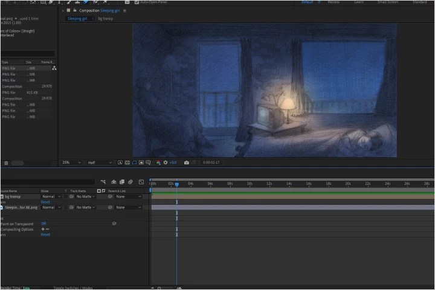
Task: Switch to the Review workspace
Action: pyautogui.click(x=333, y=2)
